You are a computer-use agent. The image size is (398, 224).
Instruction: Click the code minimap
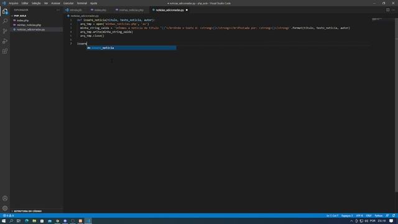pyautogui.click(x=383, y=19)
